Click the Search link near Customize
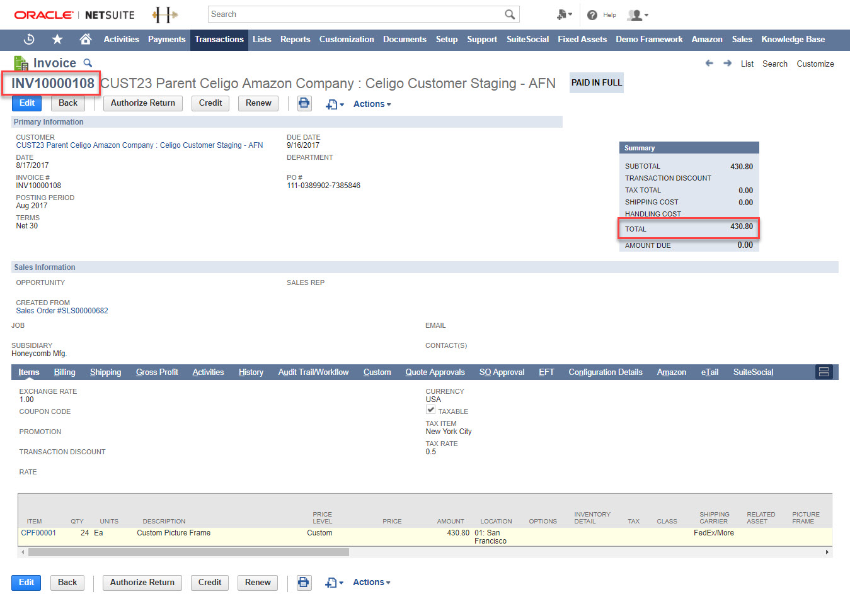Viewport: 850px width, 604px height. 775,64
